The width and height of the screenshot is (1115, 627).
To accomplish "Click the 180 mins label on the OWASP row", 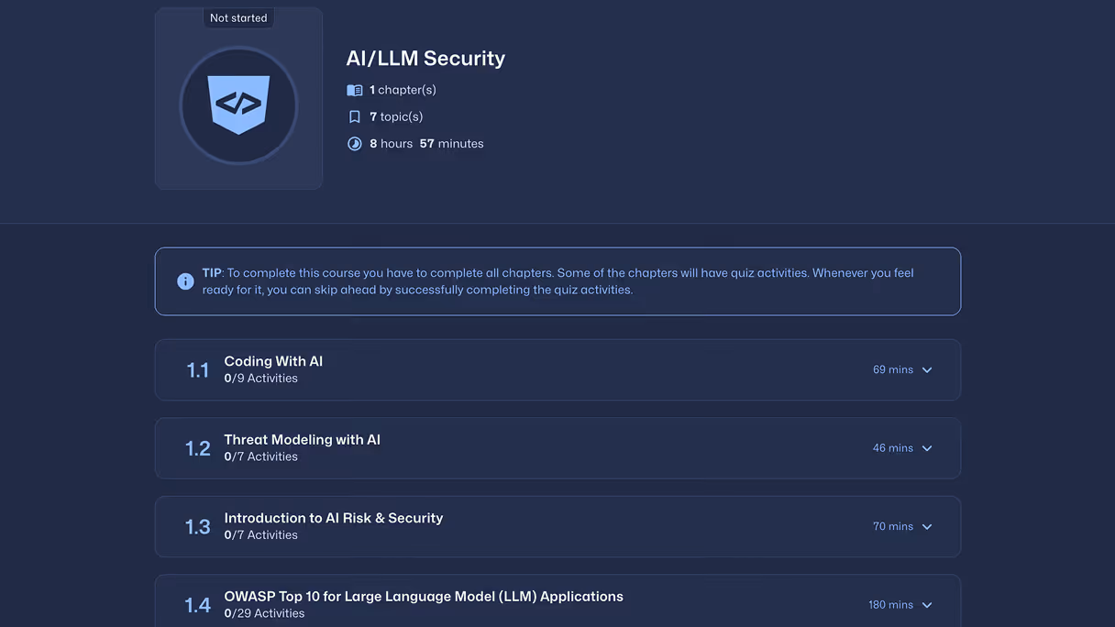I will [889, 604].
